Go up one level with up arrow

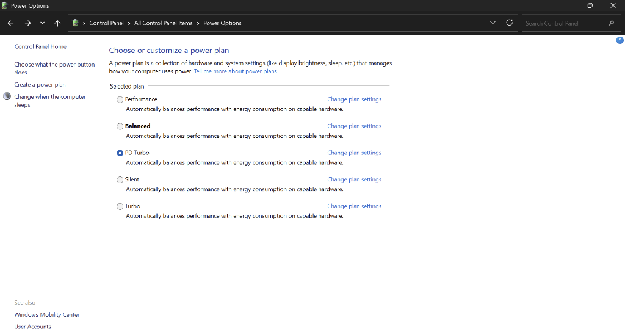57,23
